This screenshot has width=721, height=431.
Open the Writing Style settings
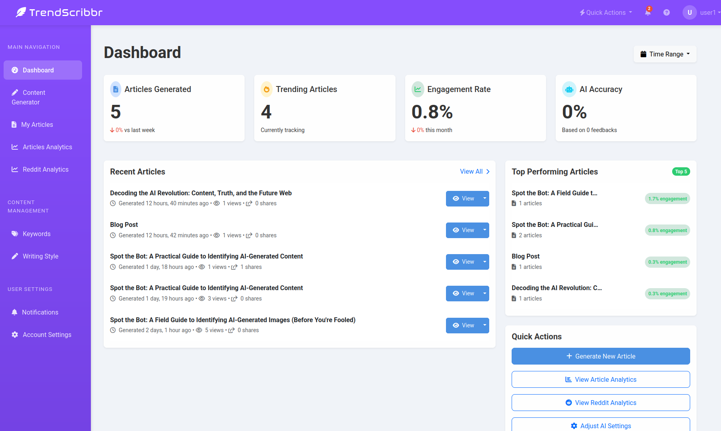40,256
